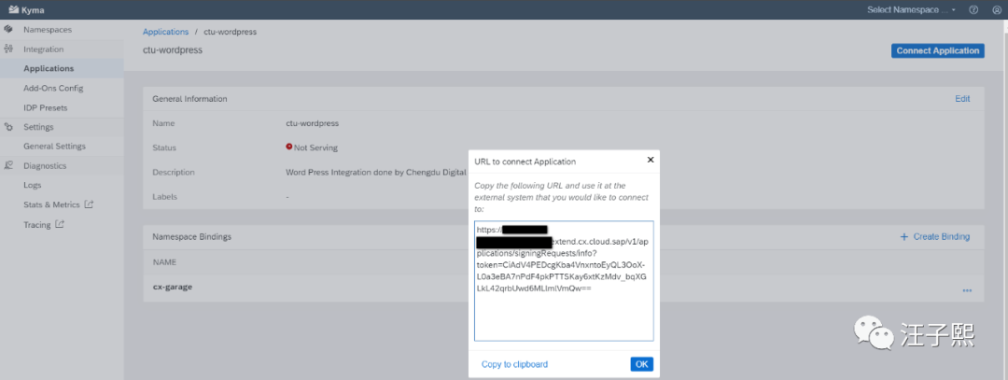Viewport: 1008px width, 380px height.
Task: Click the Diagnostics section icon
Action: point(9,165)
